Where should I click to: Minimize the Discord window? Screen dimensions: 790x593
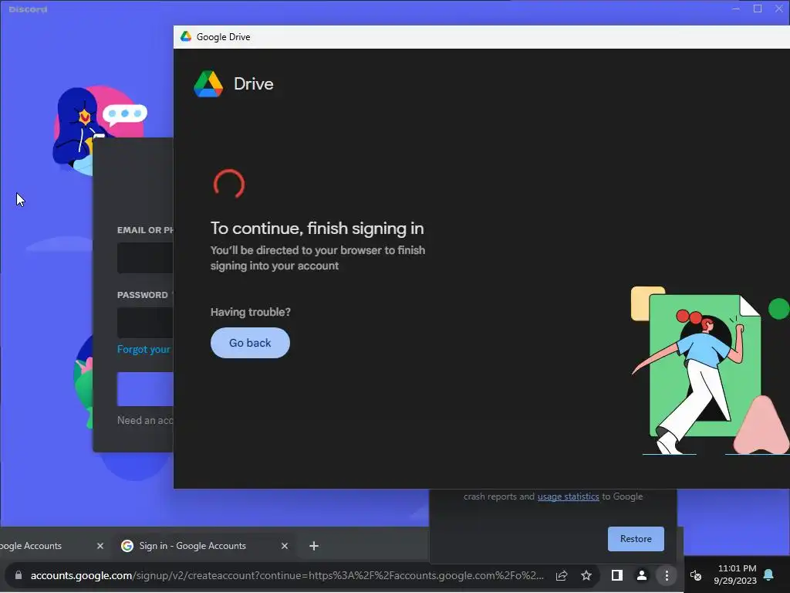pyautogui.click(x=736, y=8)
